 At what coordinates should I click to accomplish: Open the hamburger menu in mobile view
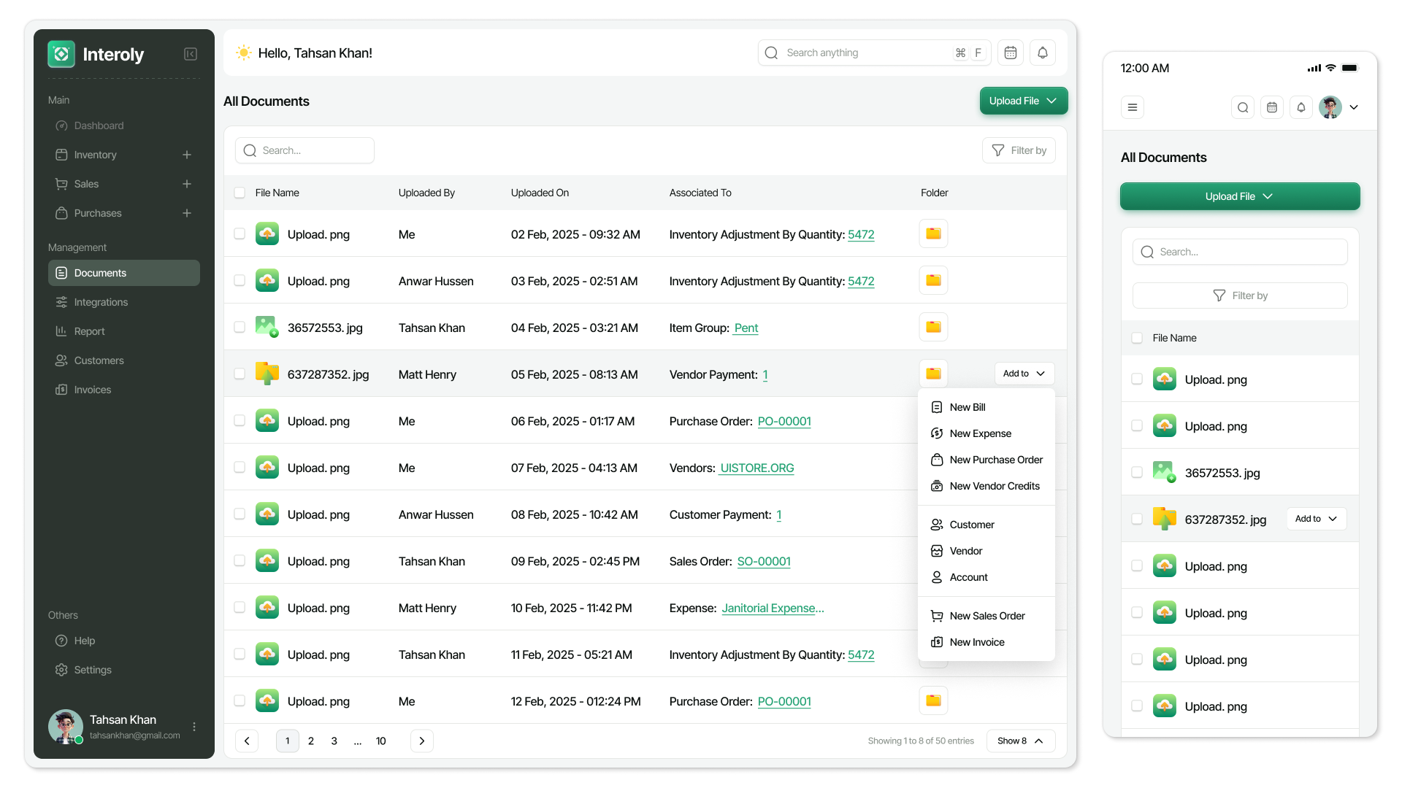click(1133, 107)
